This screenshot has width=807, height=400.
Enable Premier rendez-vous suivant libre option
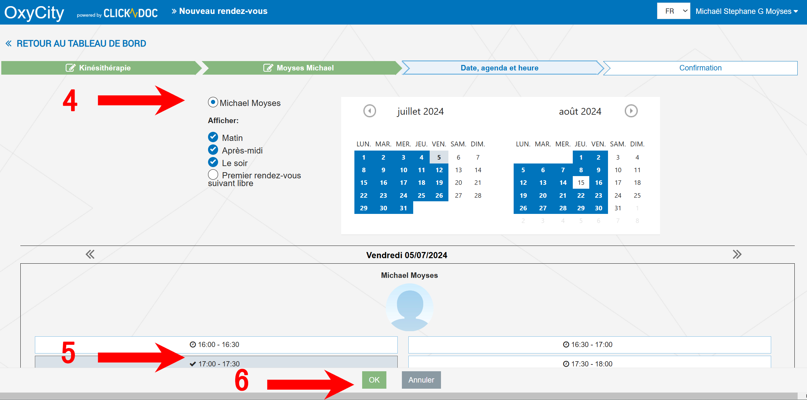tap(213, 175)
